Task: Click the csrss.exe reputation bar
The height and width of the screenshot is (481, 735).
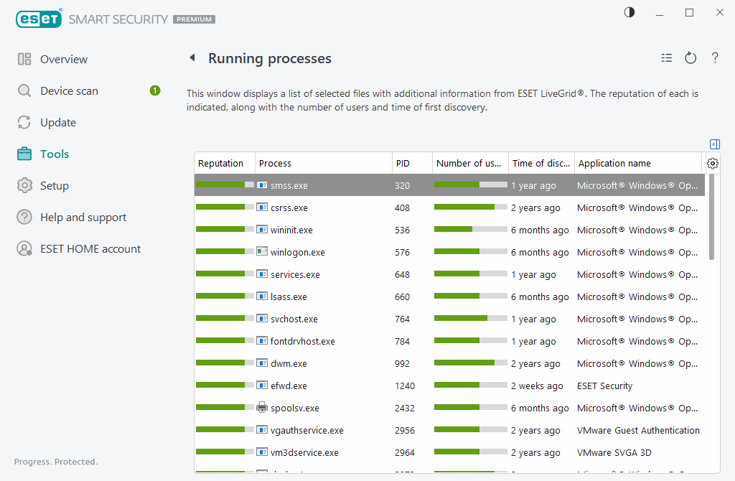Action: click(x=225, y=207)
